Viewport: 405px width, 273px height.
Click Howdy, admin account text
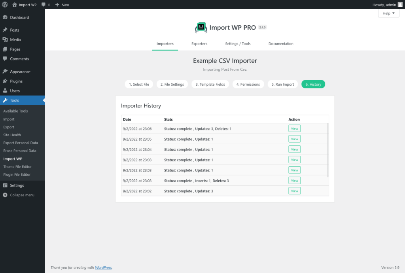click(384, 5)
